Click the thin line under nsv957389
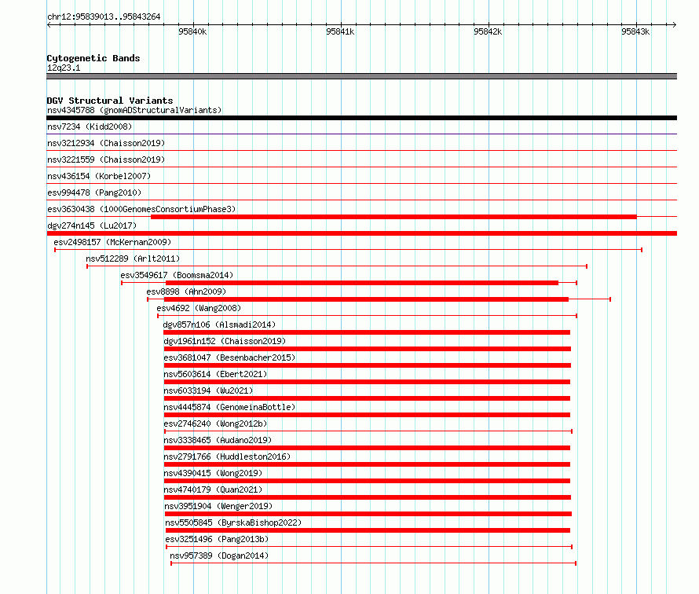This screenshot has width=699, height=594. coord(374,563)
